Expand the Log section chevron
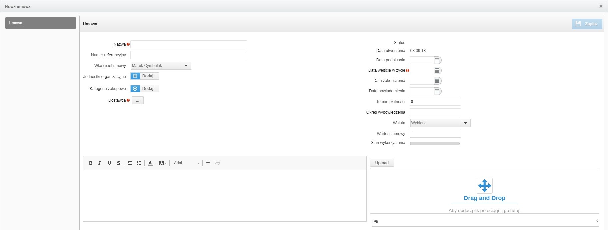 pos(597,221)
